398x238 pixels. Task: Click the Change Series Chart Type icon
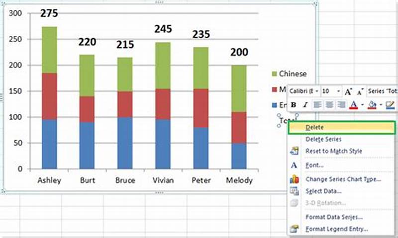click(x=294, y=179)
